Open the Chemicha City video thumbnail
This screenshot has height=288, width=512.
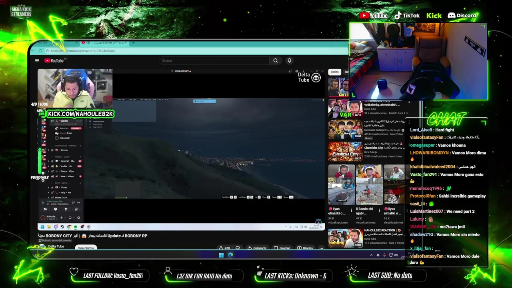[345, 151]
